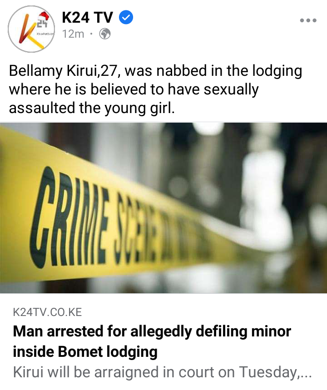Screen dimensions: 327x390
Task: Click the caption line 'assaulted the young girl.'
Action: pyautogui.click(x=92, y=108)
